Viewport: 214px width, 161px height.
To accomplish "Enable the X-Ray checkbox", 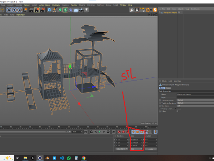I will tap(177, 111).
